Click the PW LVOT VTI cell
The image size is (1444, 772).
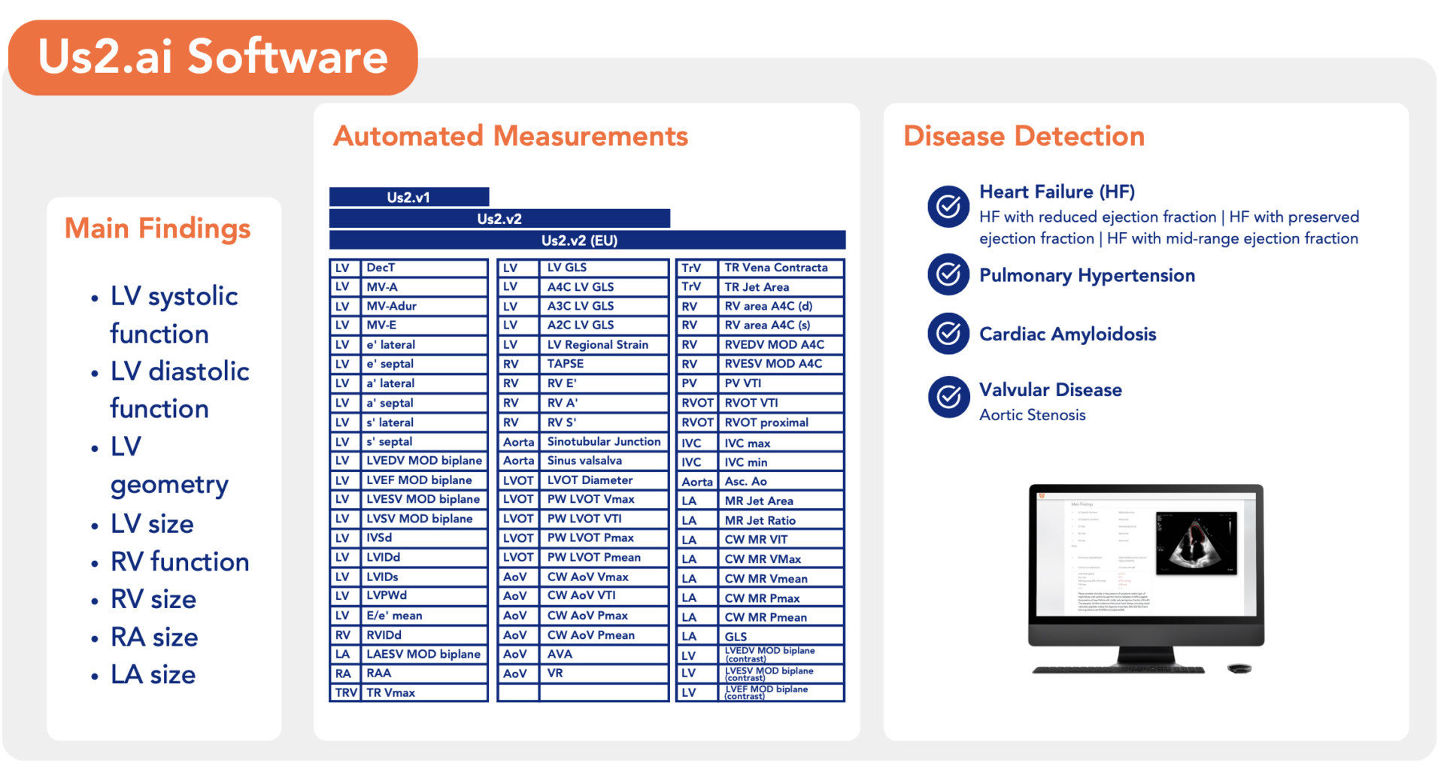pyautogui.click(x=604, y=518)
